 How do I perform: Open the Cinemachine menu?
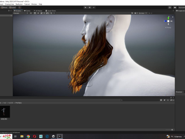(9, 4)
